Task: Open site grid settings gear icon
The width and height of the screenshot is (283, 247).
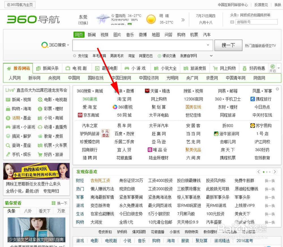Action: click(x=277, y=89)
